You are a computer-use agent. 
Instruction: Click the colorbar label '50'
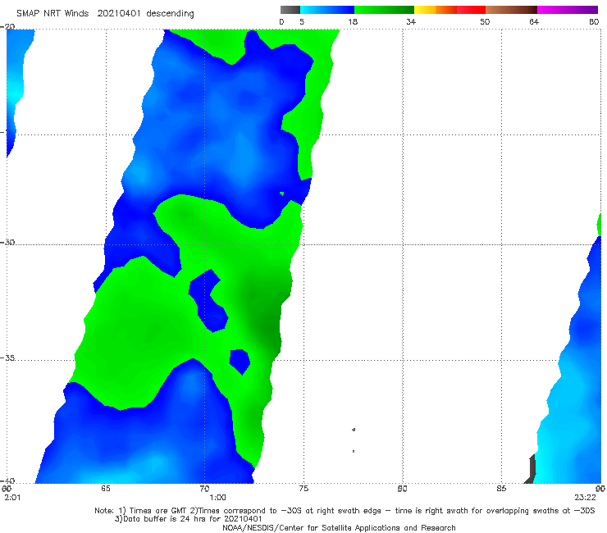[x=485, y=22]
